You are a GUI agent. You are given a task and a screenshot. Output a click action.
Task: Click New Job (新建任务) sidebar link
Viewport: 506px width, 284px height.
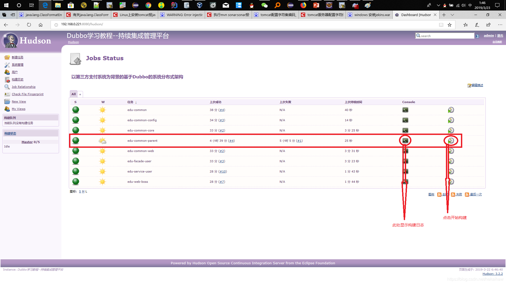pos(17,57)
